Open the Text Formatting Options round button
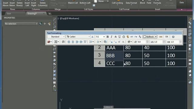Image resolution: width=194 pixels, height=109 pixels. click(x=173, y=37)
